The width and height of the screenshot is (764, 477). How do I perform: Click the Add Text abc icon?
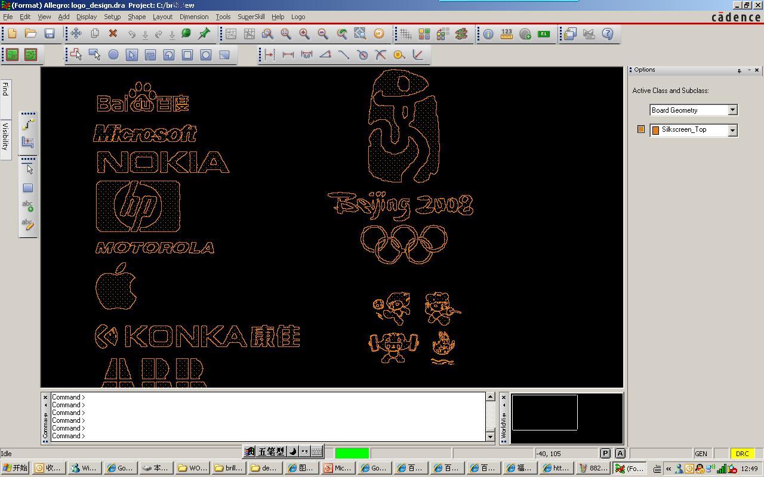pos(27,206)
